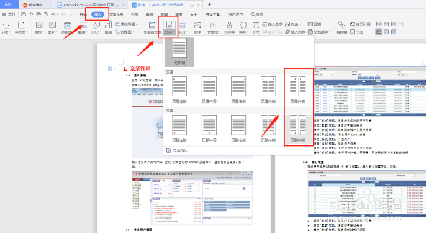This screenshot has height=233, width=426.
Task: Open the 文件 file menu
Action: pyautogui.click(x=9, y=14)
